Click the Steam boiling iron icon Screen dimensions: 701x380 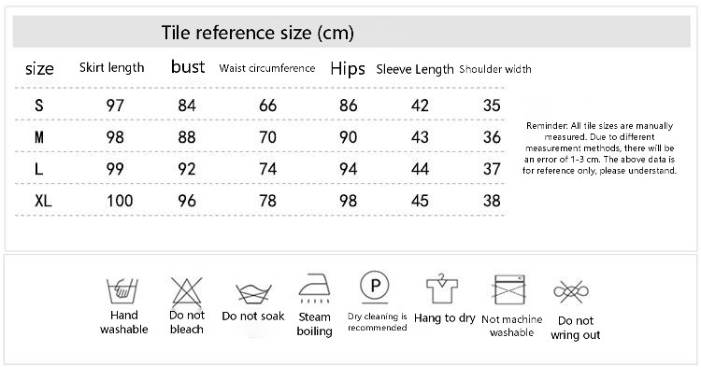(x=314, y=289)
